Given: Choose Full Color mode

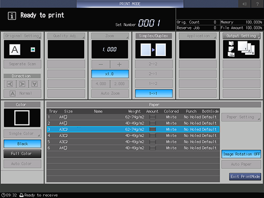Looking at the screenshot, I should (22, 154).
